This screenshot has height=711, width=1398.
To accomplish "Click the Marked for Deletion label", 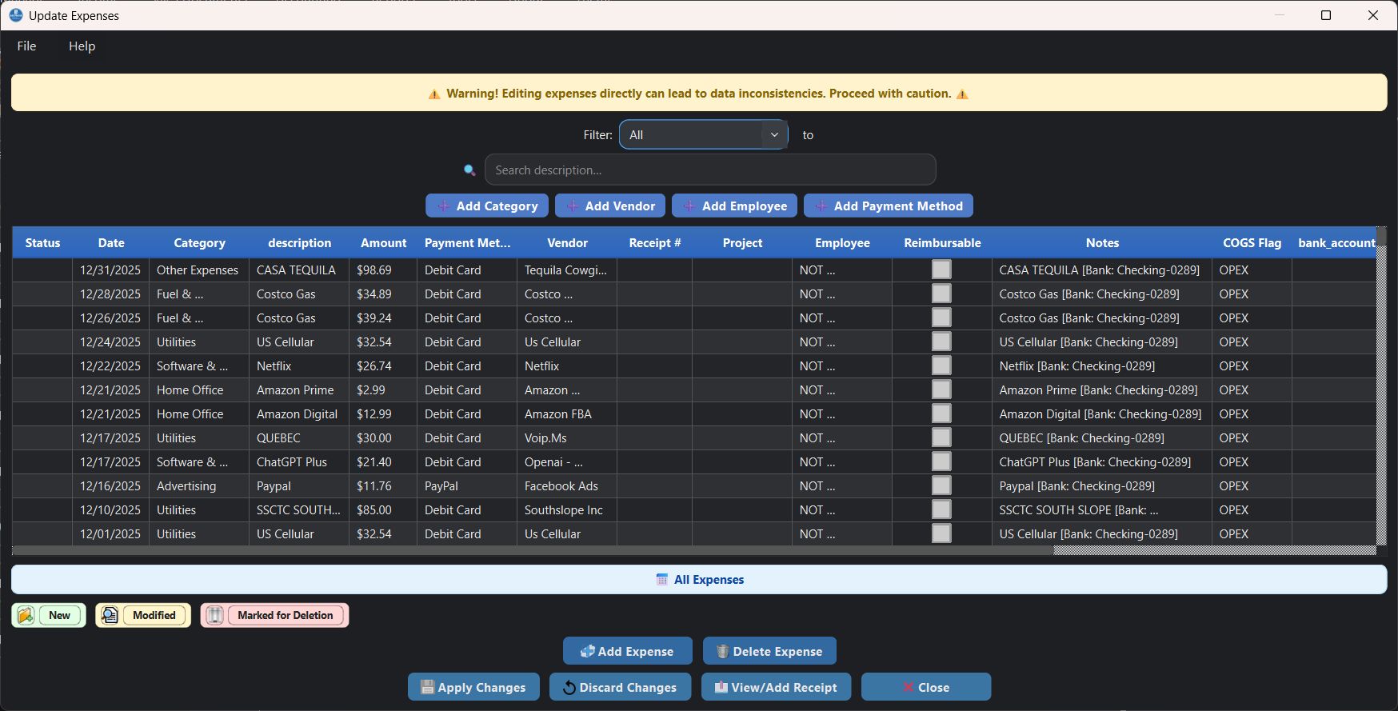I will coord(286,615).
